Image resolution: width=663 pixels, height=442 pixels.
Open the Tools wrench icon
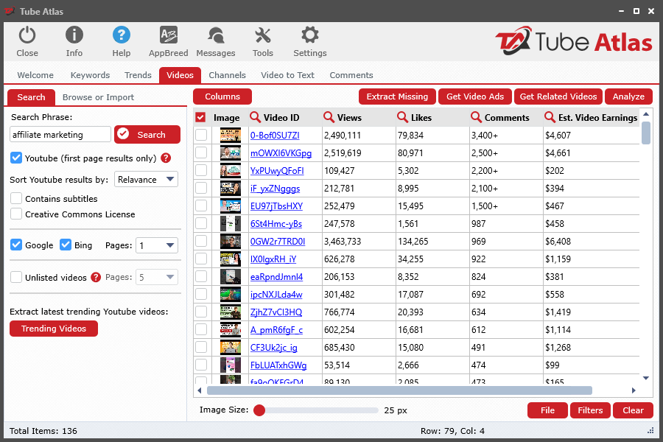pos(263,35)
